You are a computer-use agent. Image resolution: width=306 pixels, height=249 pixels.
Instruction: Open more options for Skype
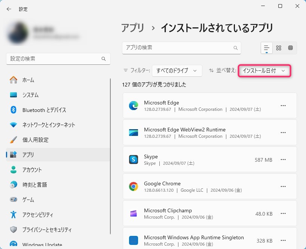(x=283, y=160)
